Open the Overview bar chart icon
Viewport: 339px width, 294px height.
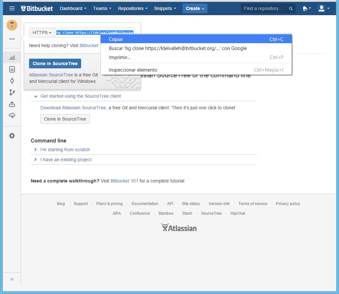tap(12, 58)
